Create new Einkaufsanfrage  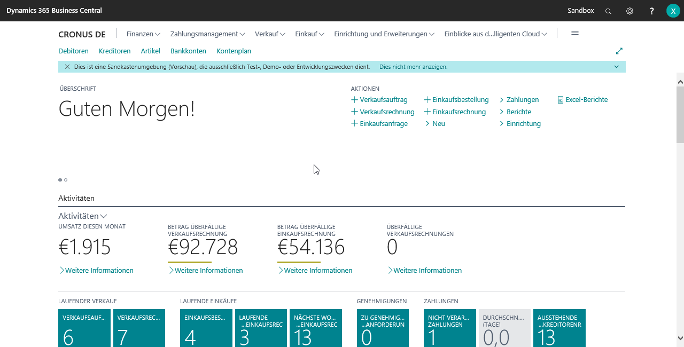pos(379,124)
